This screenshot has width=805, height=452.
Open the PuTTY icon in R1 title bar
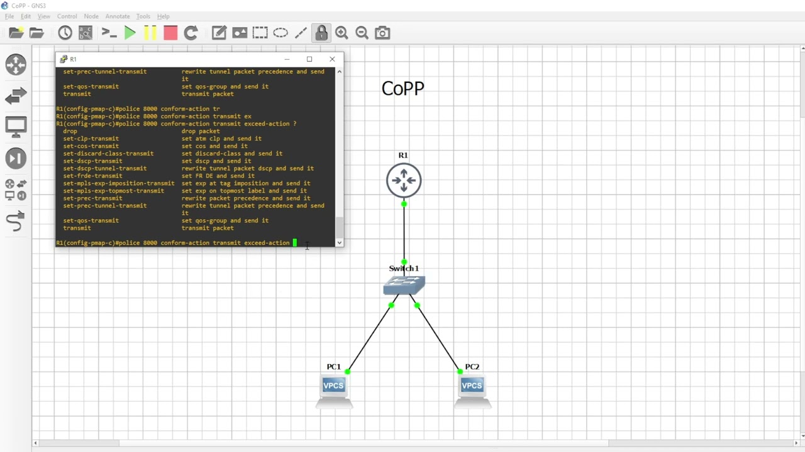[x=63, y=59]
